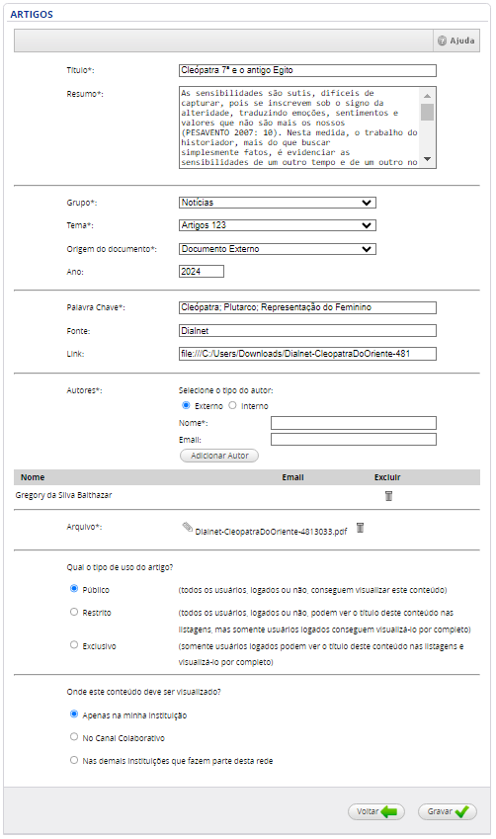Open the Grupo dropdown

(278, 203)
